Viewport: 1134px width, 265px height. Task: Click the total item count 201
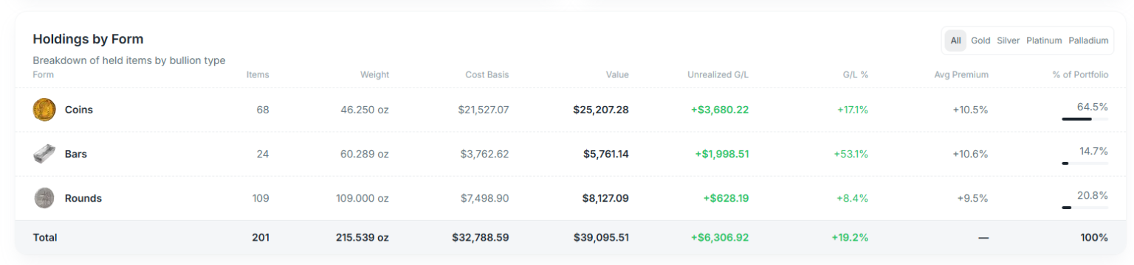[x=261, y=238]
